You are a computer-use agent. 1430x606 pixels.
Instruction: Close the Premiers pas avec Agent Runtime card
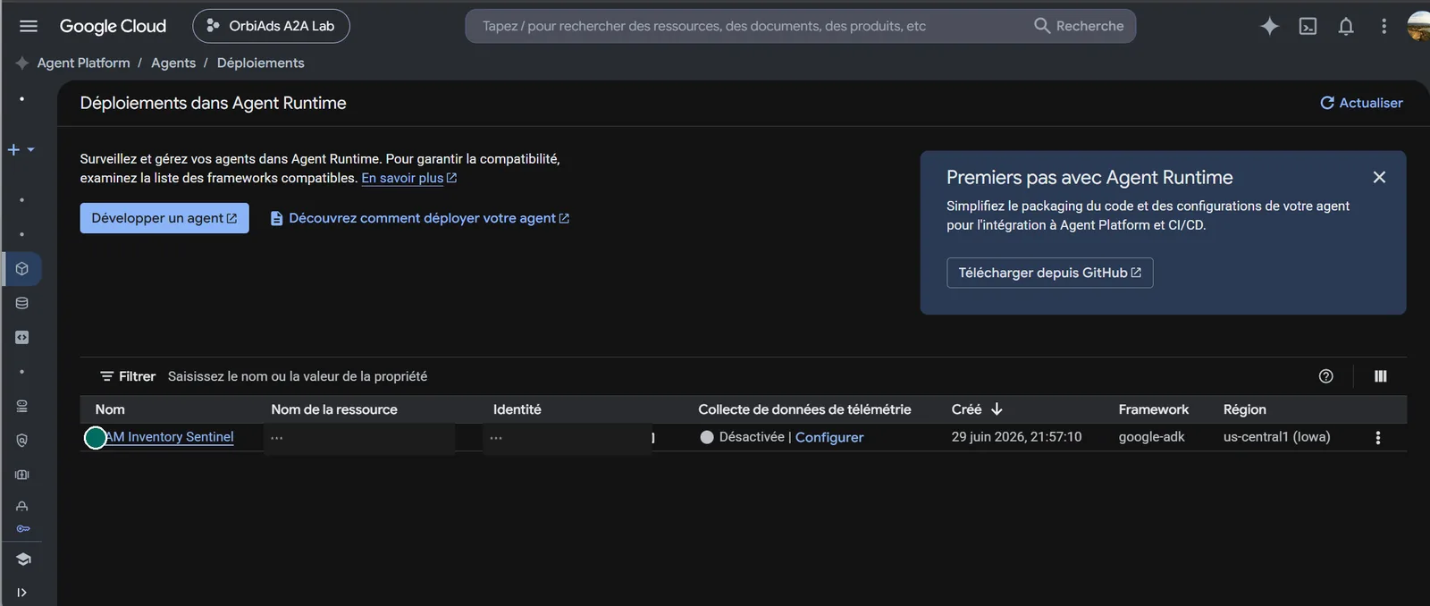point(1379,177)
